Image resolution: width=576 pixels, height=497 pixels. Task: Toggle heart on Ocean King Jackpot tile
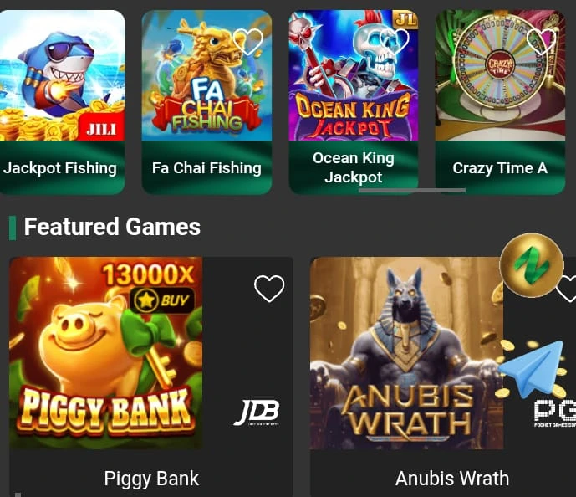coord(394,40)
